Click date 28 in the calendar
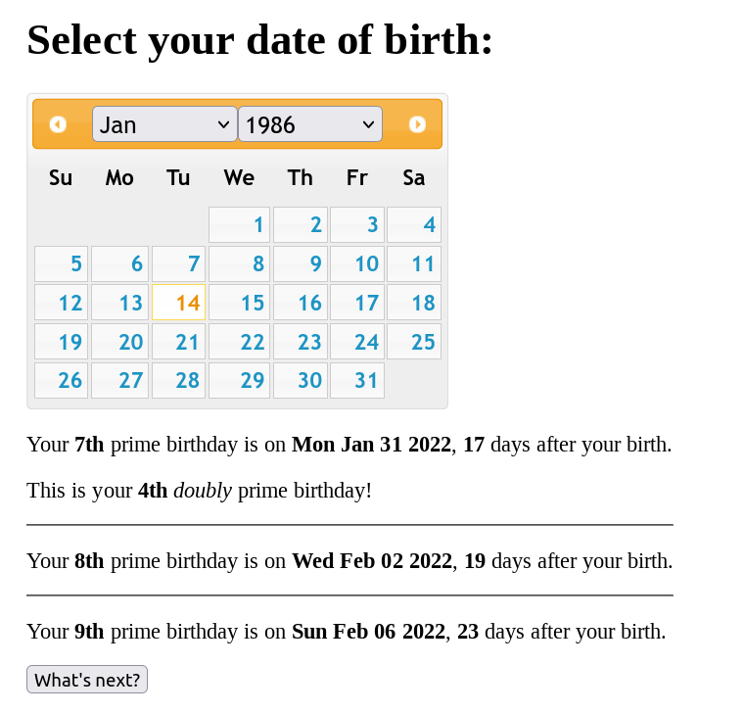This screenshot has width=745, height=713. coord(178,380)
